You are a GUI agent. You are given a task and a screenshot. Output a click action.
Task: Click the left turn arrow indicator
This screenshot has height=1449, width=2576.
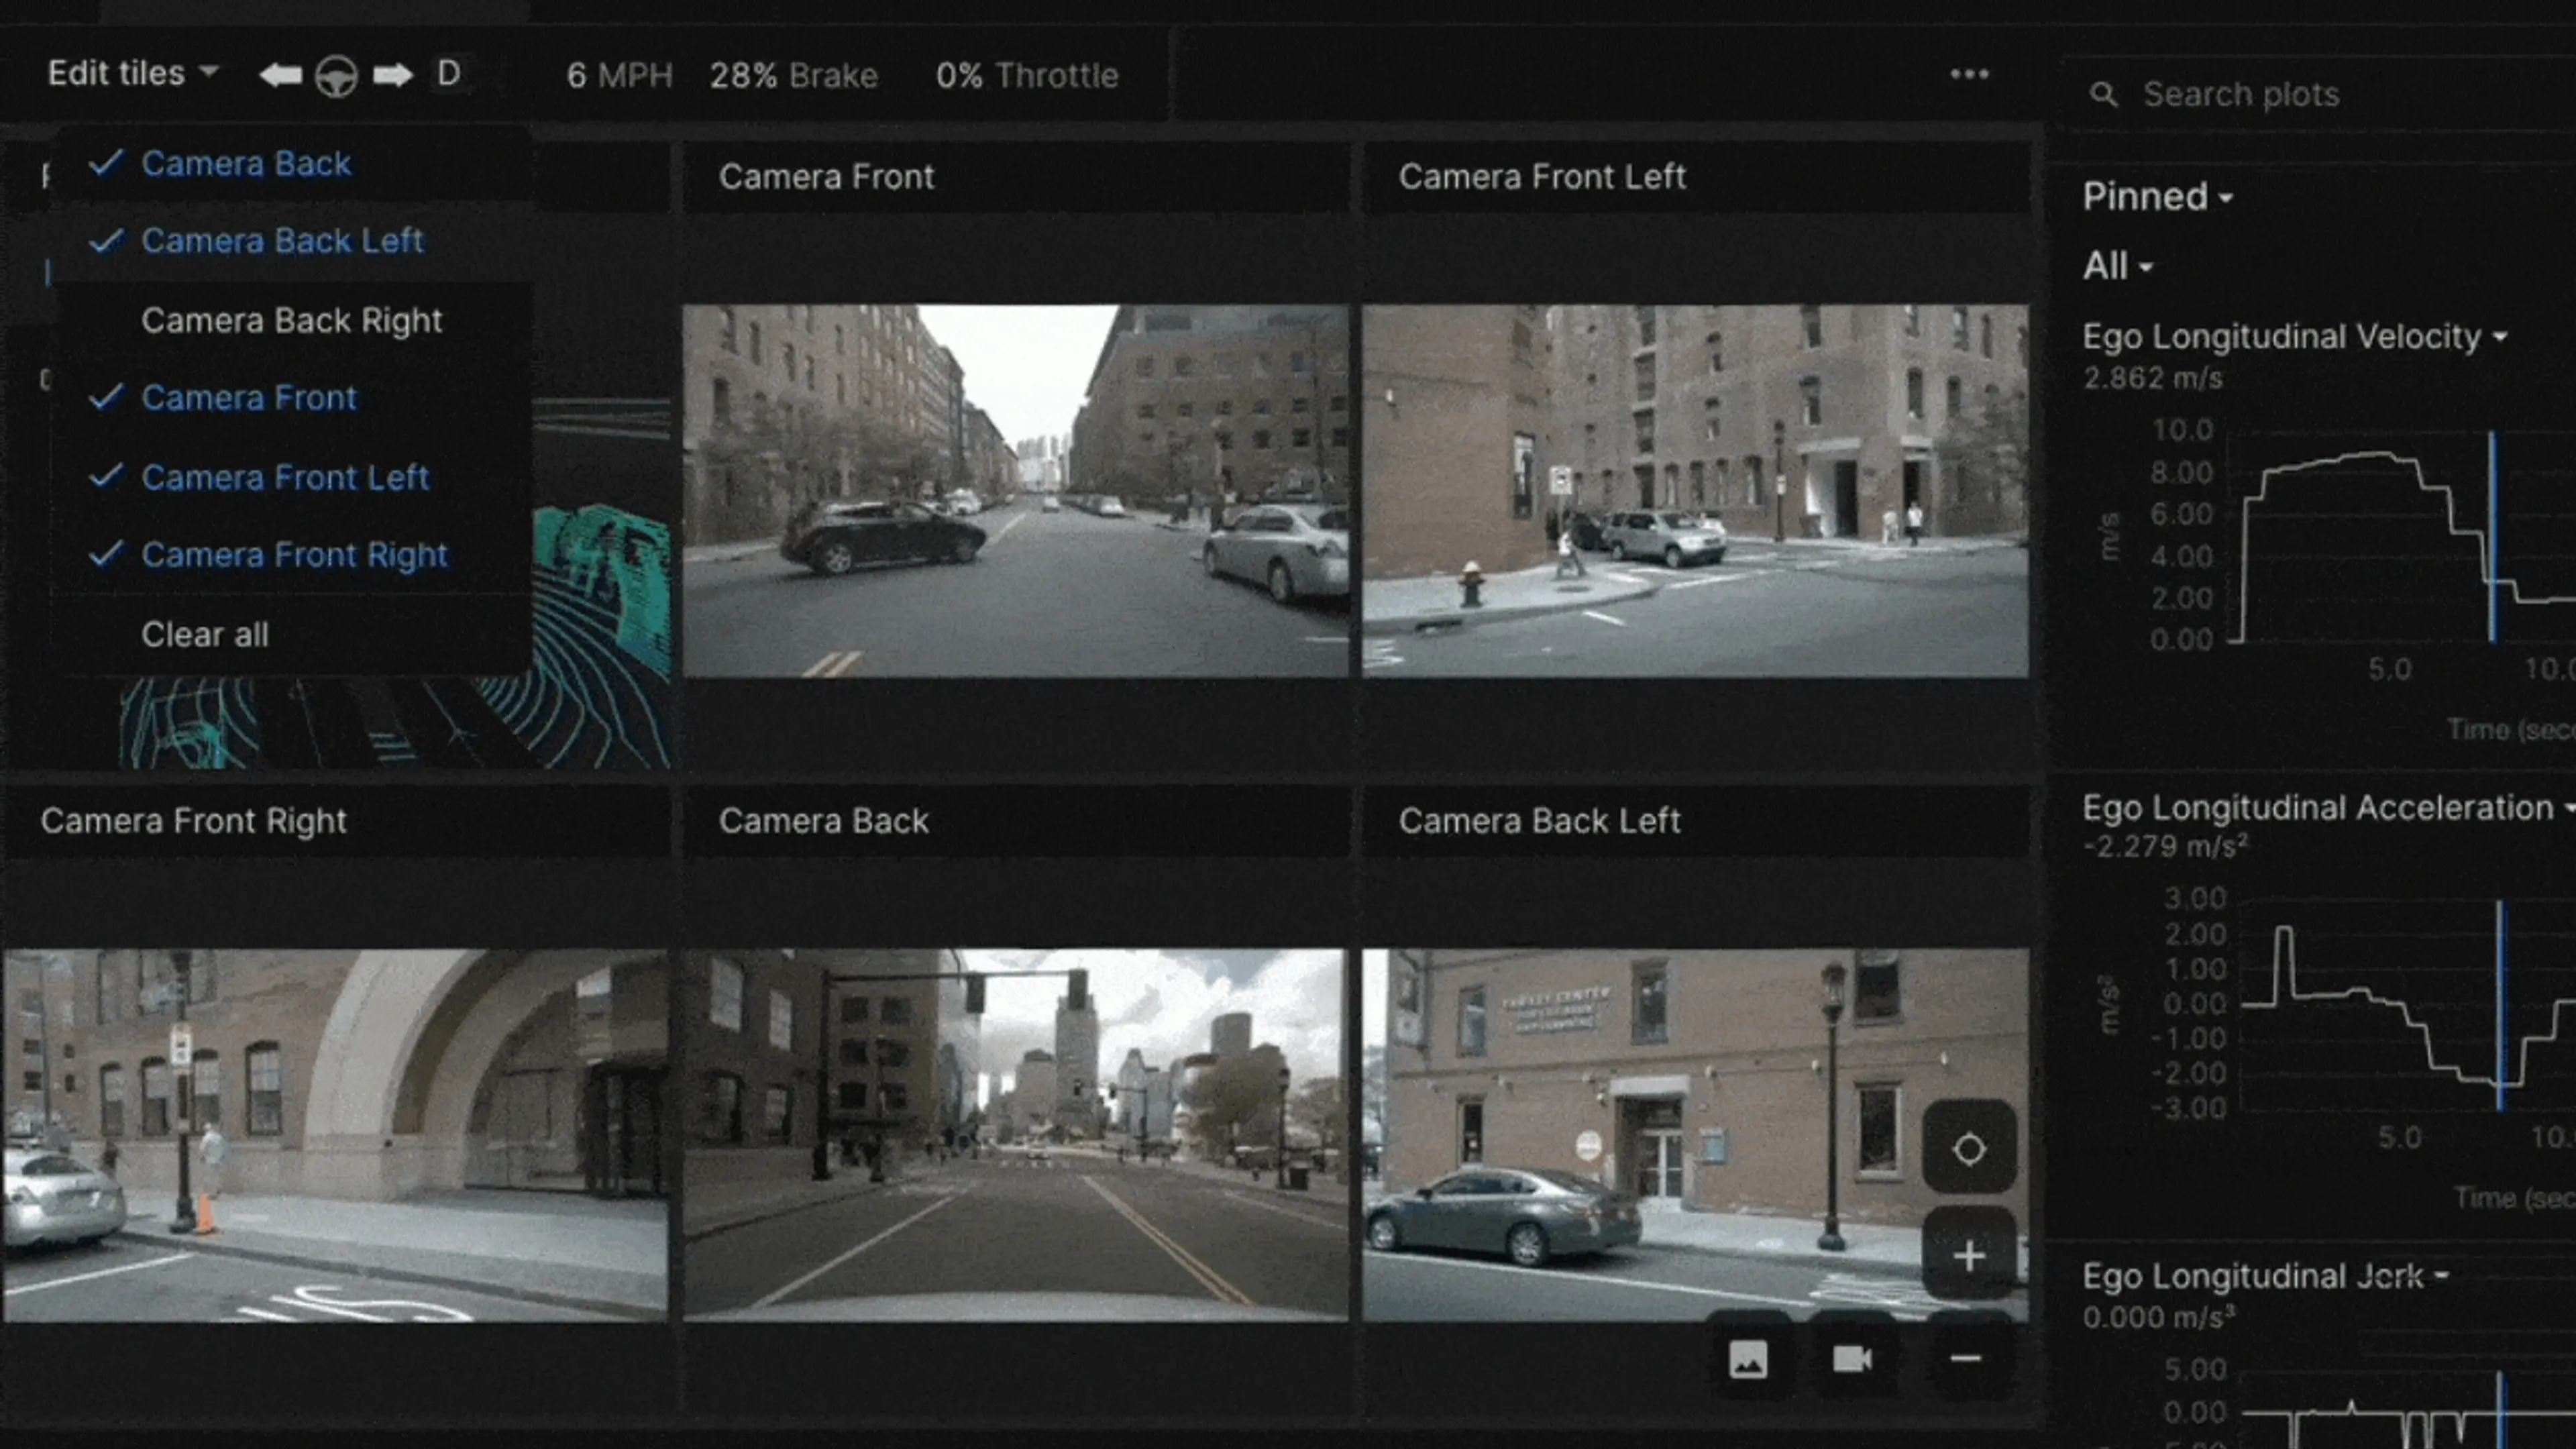(x=280, y=75)
